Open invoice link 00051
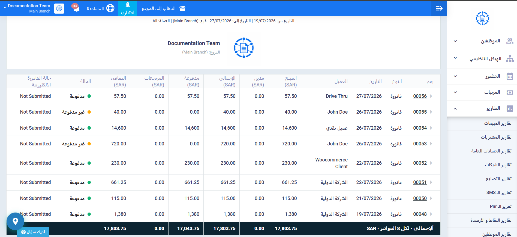Screen dimensions: 517x237 coord(420,182)
